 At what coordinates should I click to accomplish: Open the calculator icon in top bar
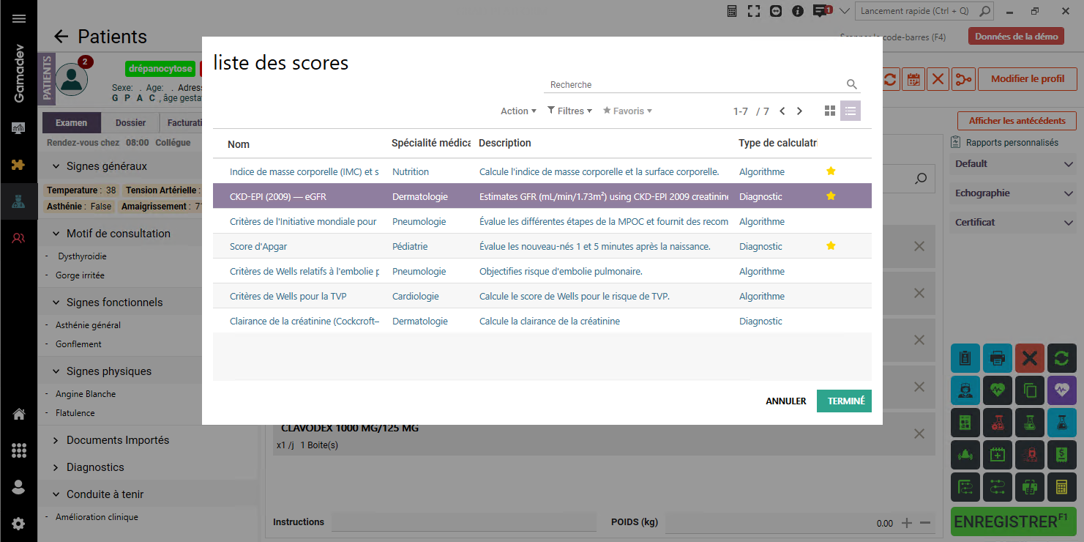(x=732, y=11)
